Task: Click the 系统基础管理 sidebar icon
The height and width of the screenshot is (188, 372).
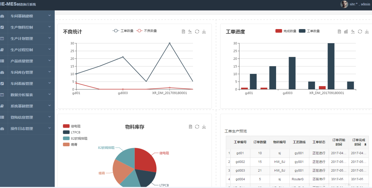Action: [x=2, y=106]
